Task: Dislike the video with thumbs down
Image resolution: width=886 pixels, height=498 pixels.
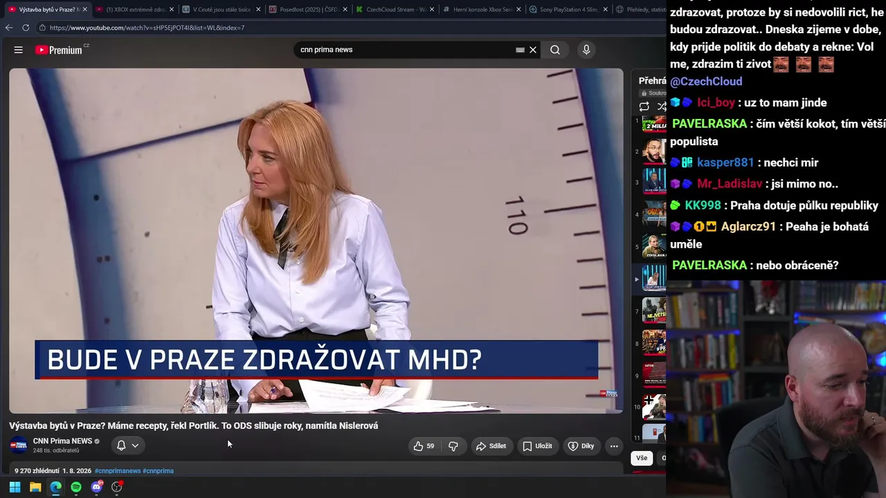Action: pyautogui.click(x=453, y=446)
